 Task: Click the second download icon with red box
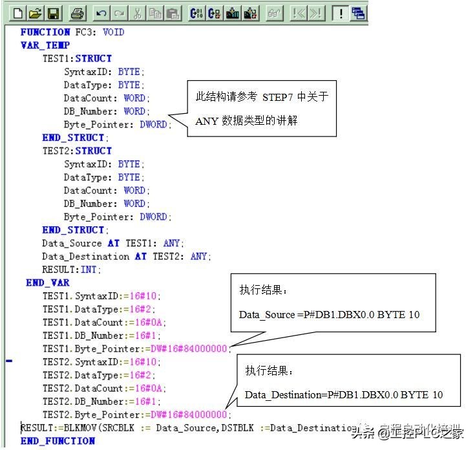pos(250,14)
